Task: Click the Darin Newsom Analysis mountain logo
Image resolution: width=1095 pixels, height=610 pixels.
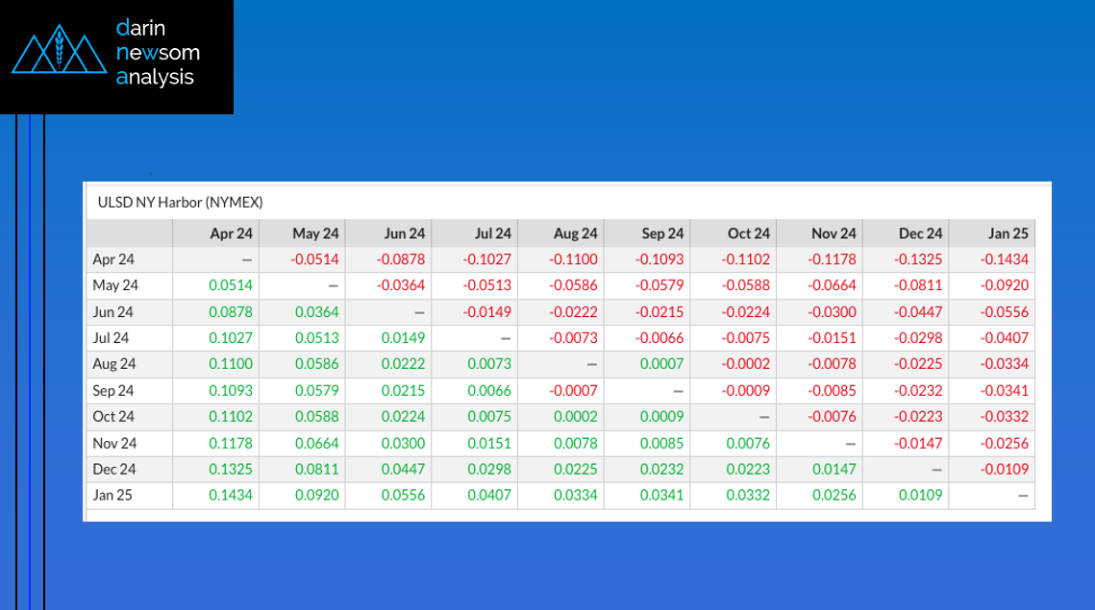Action: [x=59, y=54]
